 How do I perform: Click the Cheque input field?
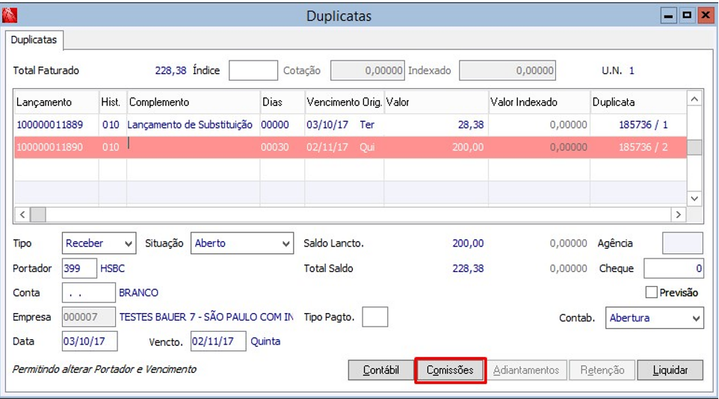[x=673, y=268]
